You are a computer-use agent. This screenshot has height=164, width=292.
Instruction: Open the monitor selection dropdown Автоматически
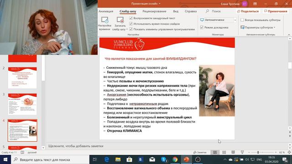(x=235, y=20)
